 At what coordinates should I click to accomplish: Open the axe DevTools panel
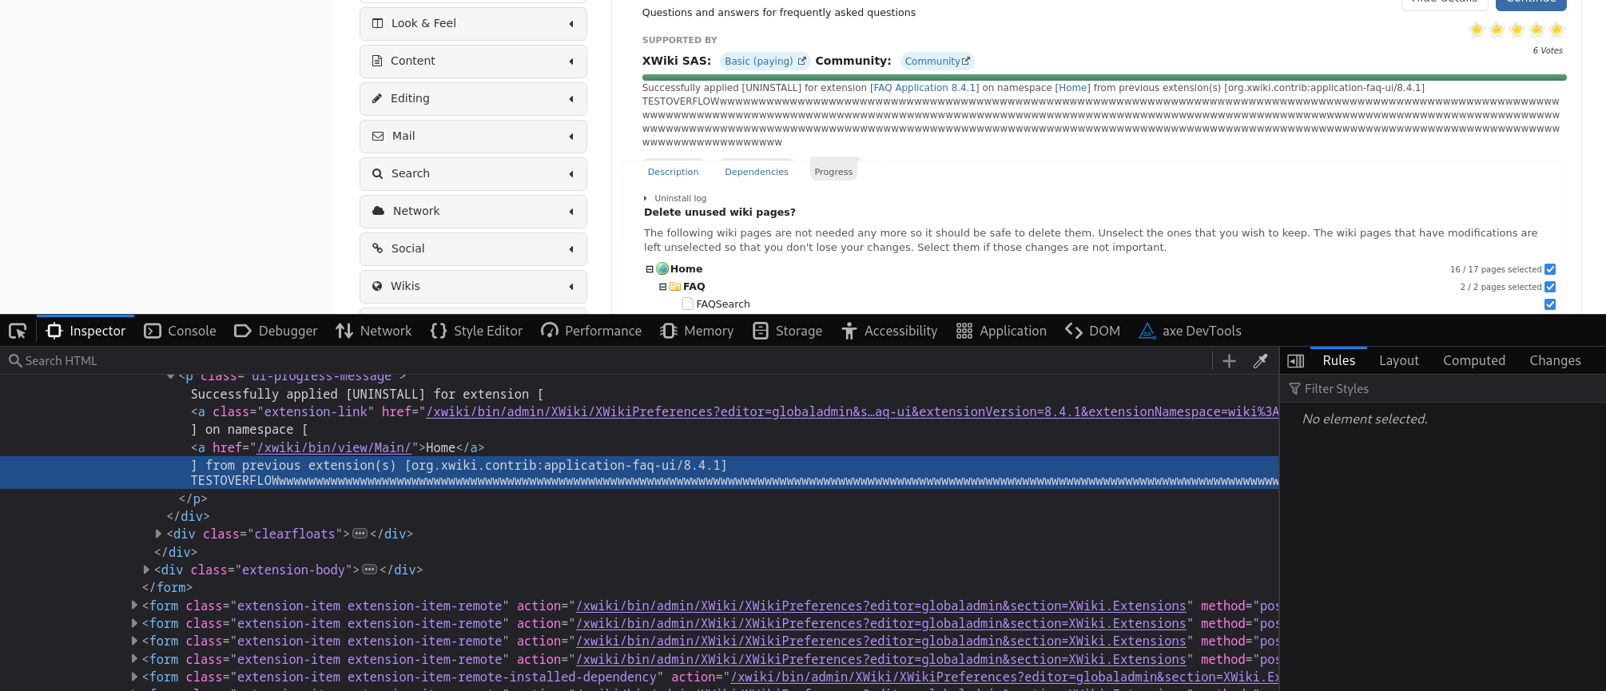1190,331
